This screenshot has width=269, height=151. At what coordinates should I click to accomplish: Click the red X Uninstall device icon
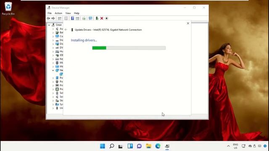click(x=102, y=18)
